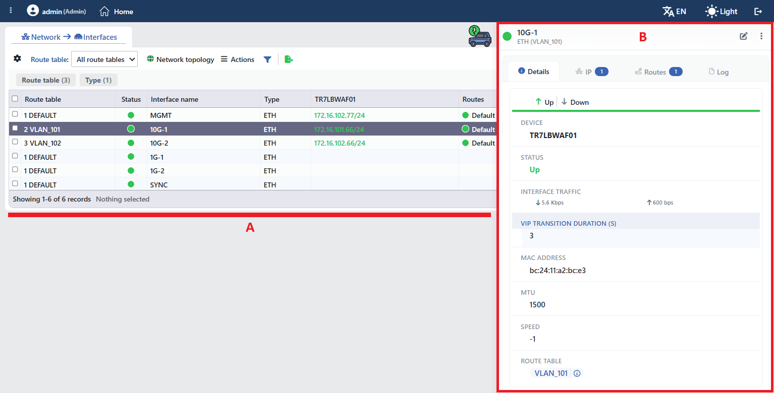The width and height of the screenshot is (774, 393).
Task: Check the 10G-1 row checkbox
Action: click(x=15, y=128)
